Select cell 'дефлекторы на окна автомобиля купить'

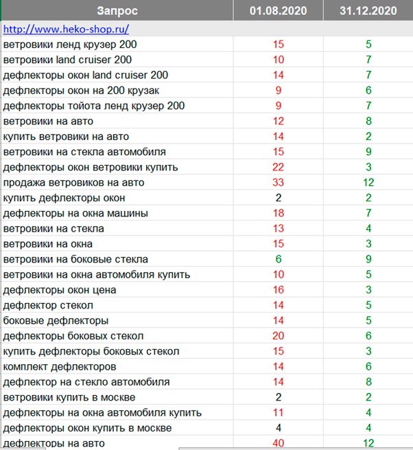117,413
